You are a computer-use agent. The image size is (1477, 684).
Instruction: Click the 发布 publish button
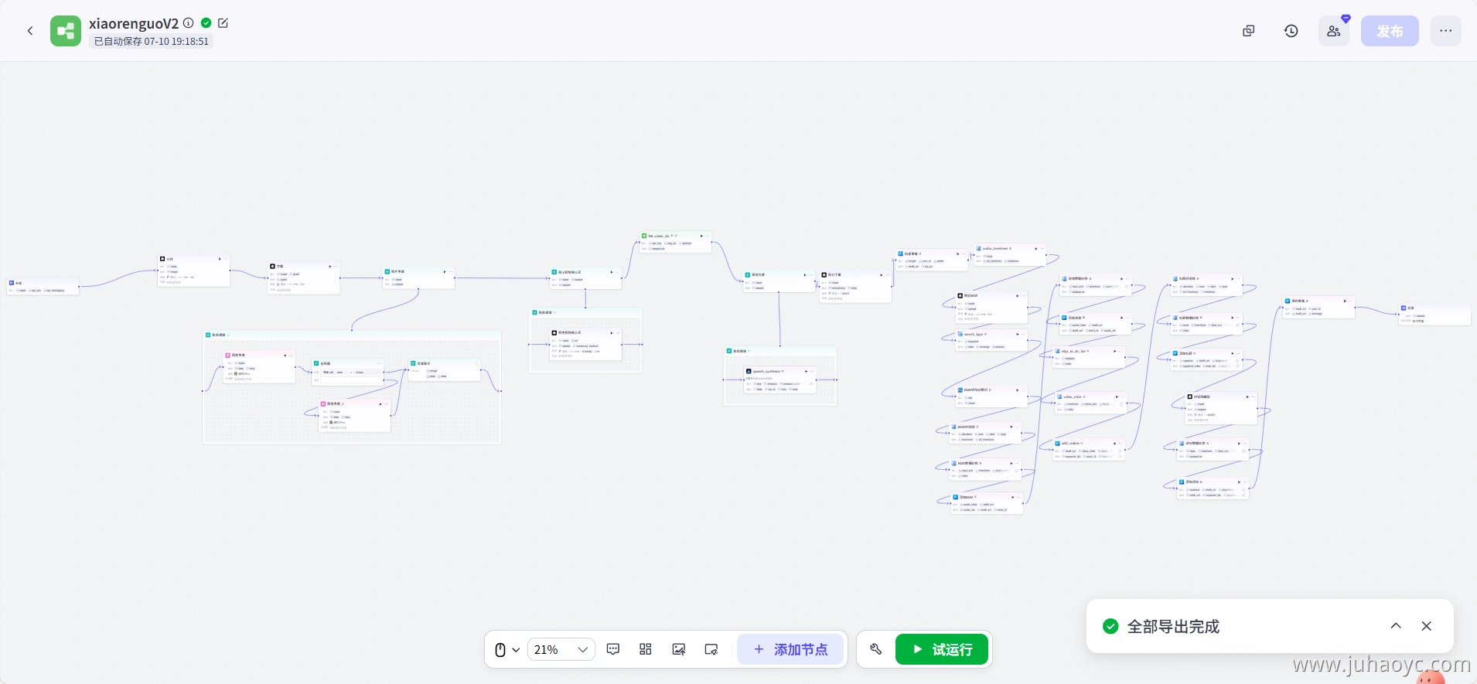[x=1389, y=31]
